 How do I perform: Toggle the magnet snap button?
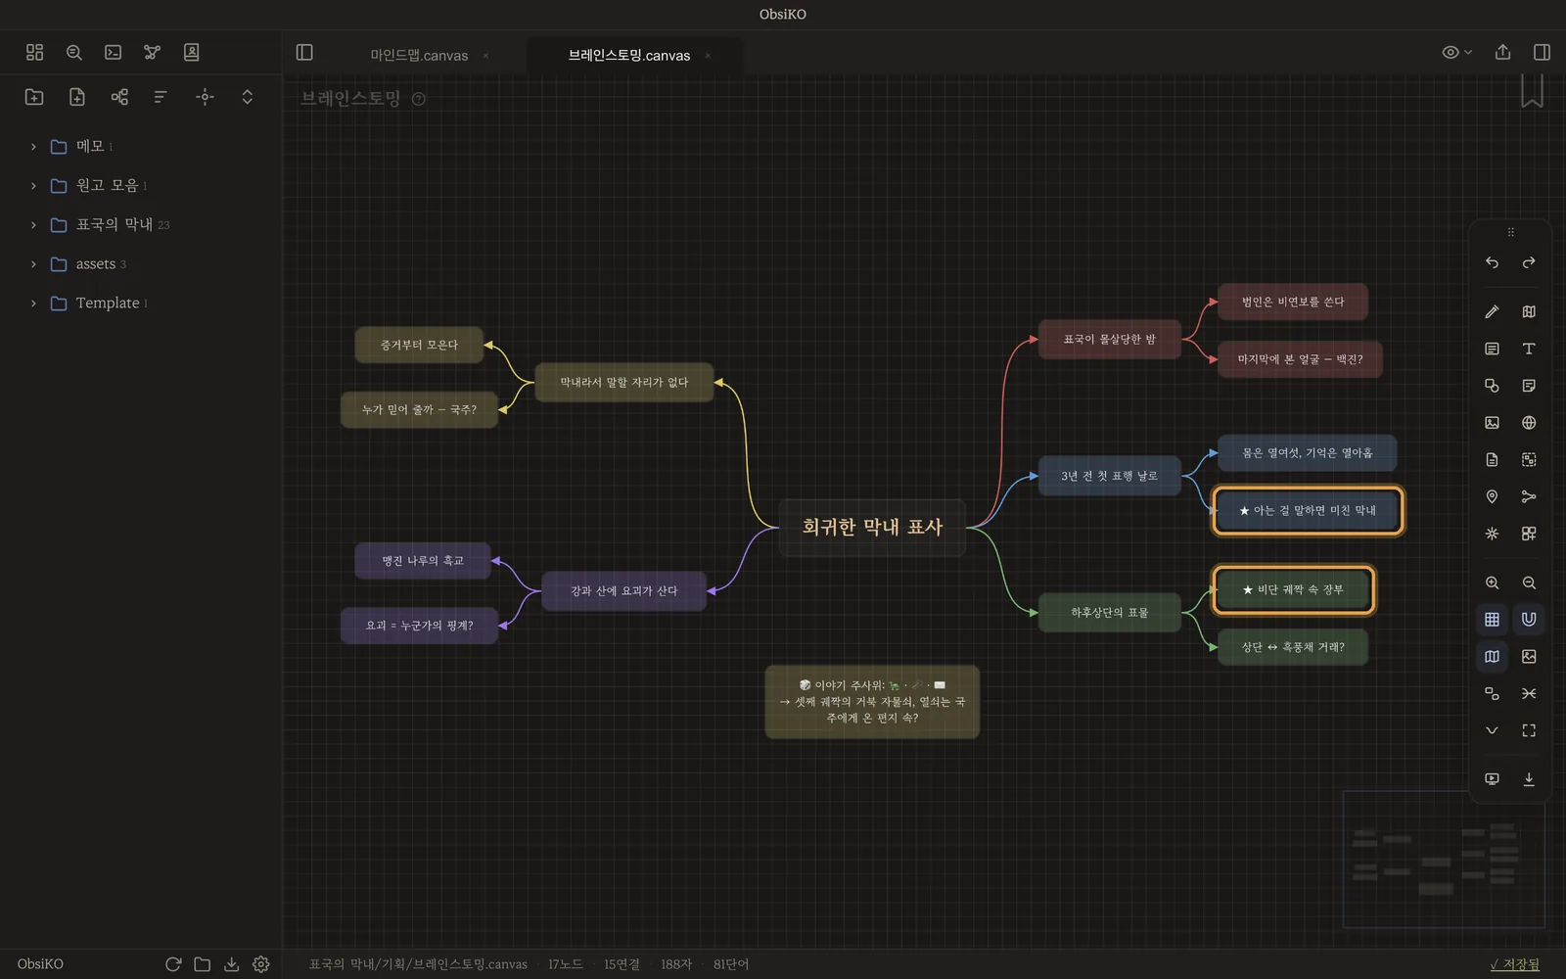[x=1529, y=620]
